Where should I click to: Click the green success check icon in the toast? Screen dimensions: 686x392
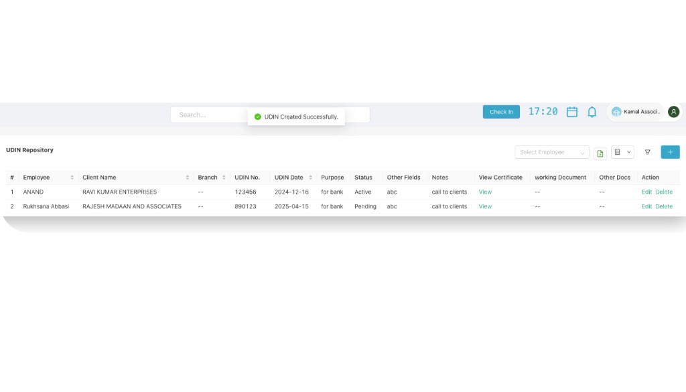point(258,117)
